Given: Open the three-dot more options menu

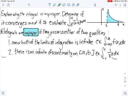Looking at the screenshot, I should 120,5.
